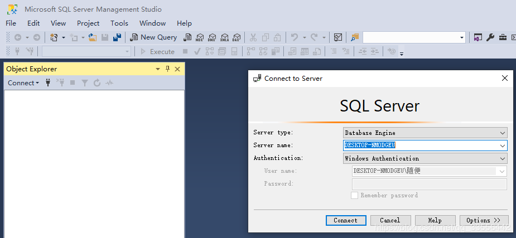Open the View menu
516x238 pixels.
coord(58,23)
